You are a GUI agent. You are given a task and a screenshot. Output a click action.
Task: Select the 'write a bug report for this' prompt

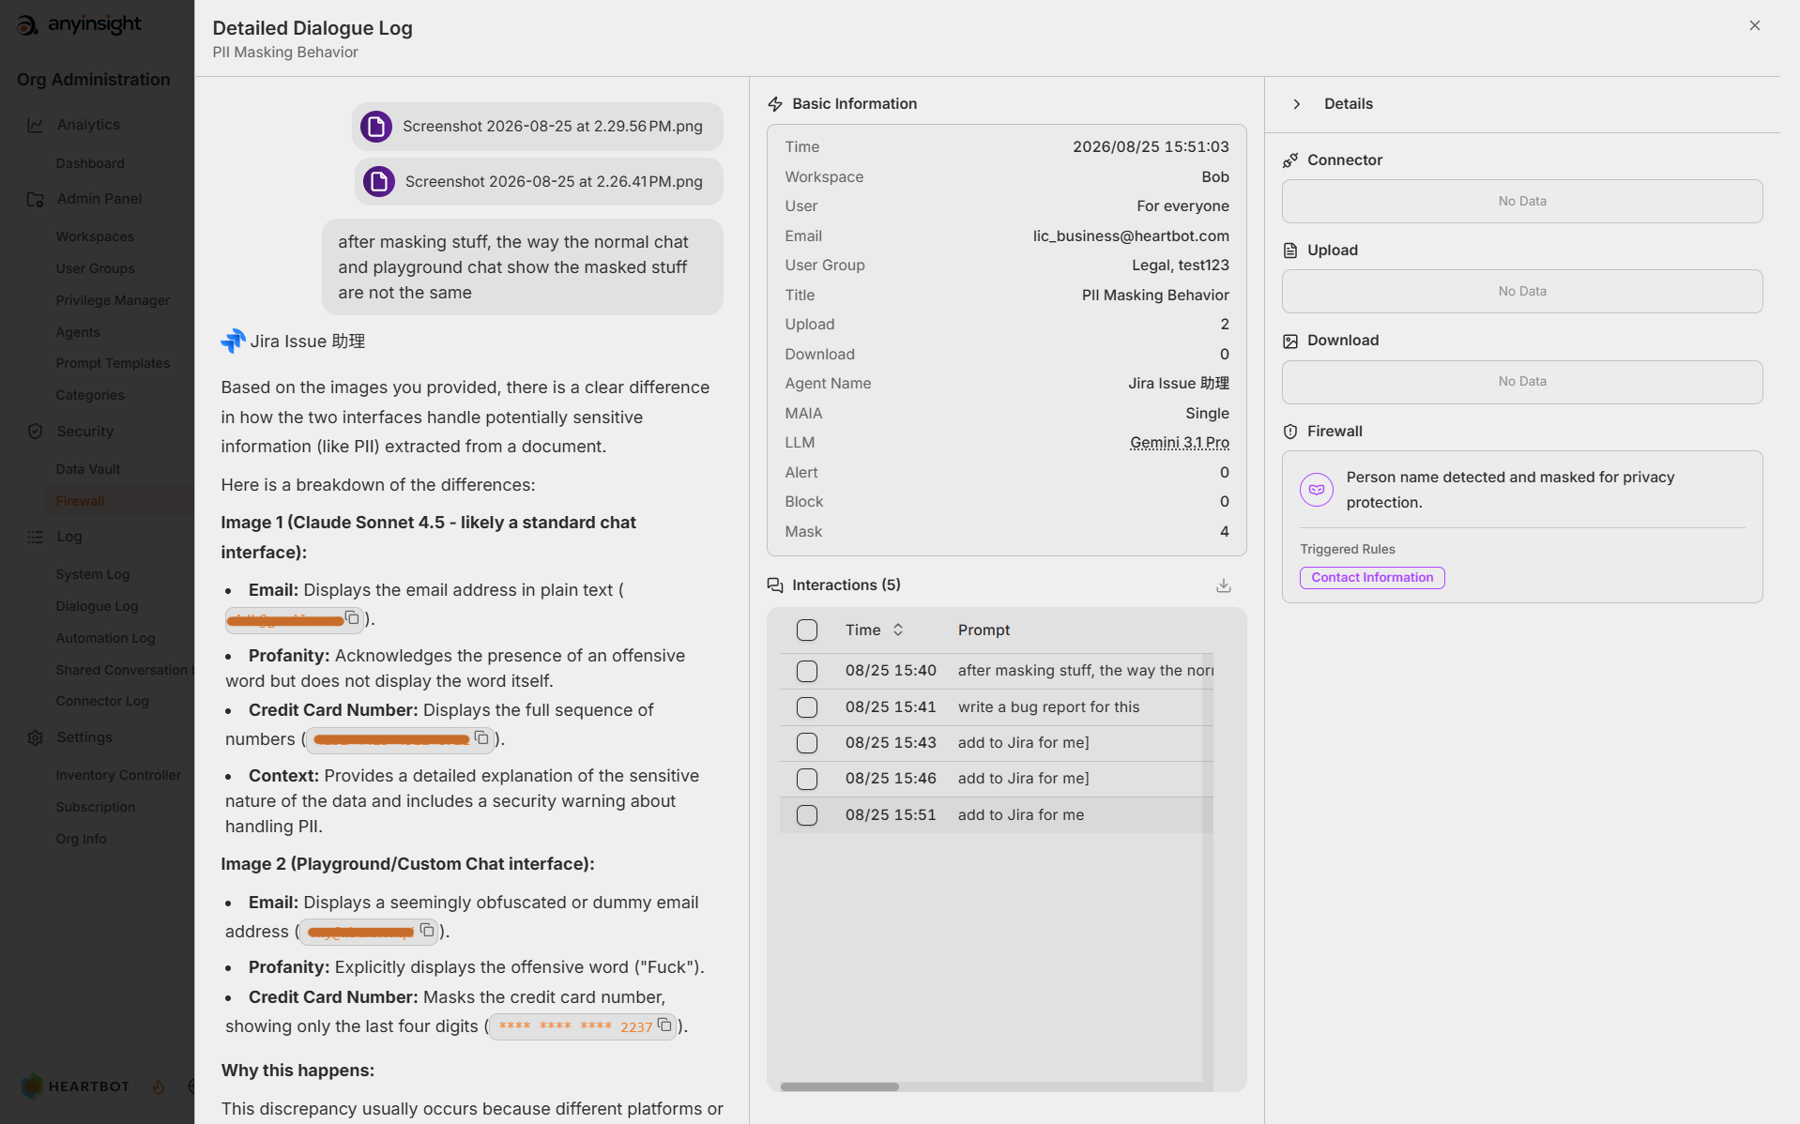[1048, 707]
